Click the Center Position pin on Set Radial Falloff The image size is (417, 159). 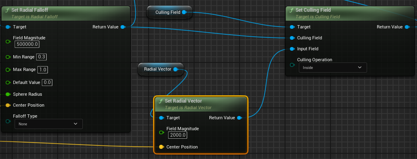coord(8,105)
